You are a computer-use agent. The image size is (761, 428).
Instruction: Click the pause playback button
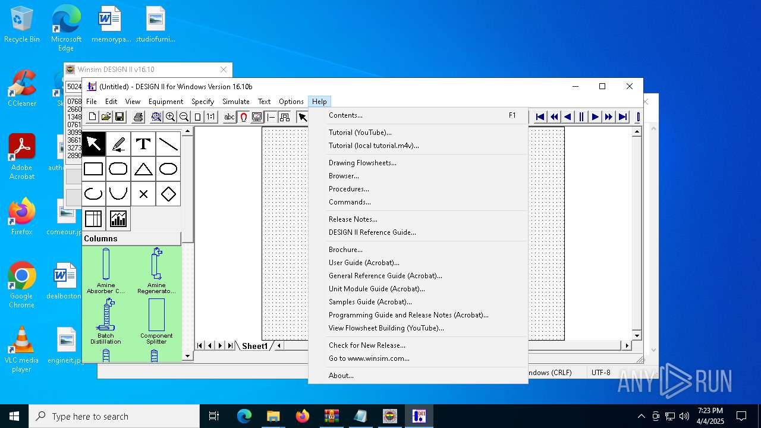pyautogui.click(x=581, y=117)
